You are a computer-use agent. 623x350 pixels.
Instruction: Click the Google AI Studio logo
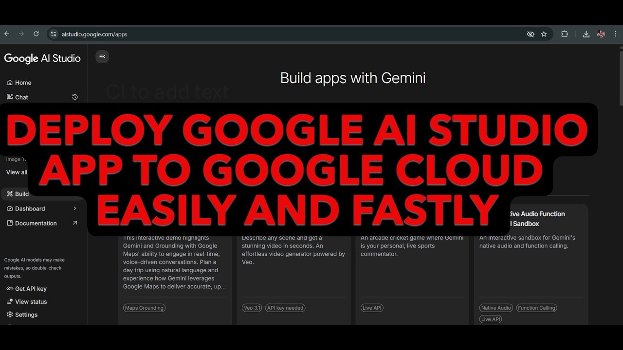[42, 58]
